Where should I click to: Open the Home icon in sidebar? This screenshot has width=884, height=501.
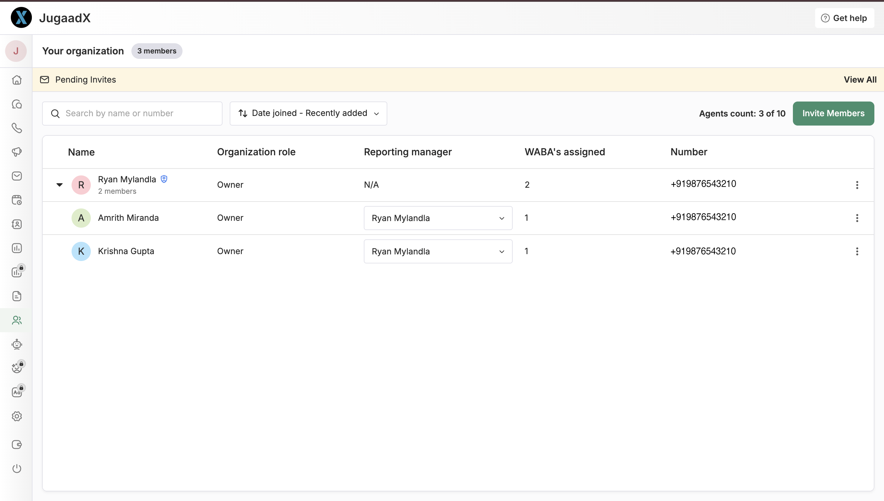pyautogui.click(x=17, y=80)
